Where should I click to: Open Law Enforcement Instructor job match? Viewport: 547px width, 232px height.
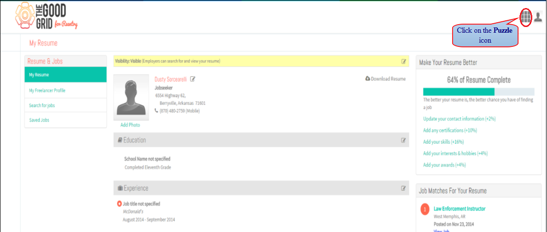click(x=459, y=209)
